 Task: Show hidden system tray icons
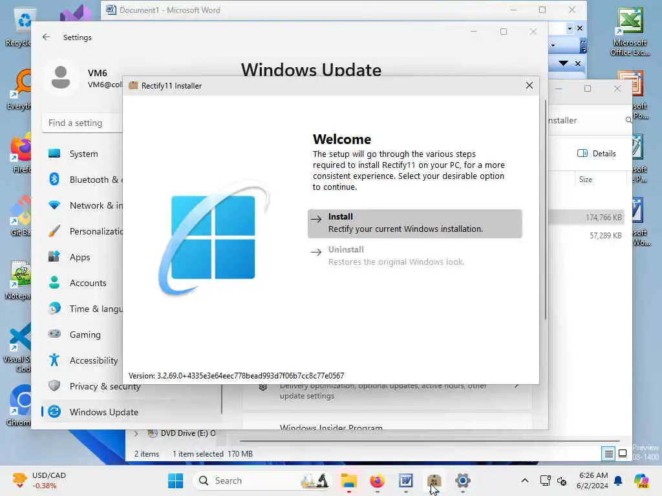click(x=524, y=480)
